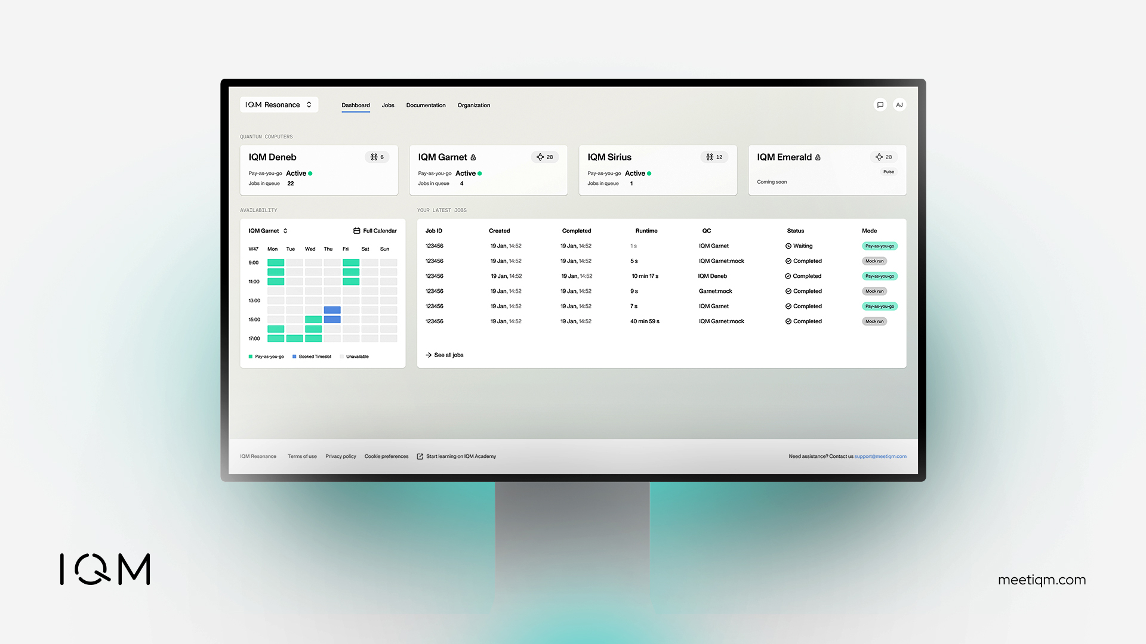This screenshot has width=1146, height=644.
Task: Click the Full Calendar icon
Action: [356, 231]
